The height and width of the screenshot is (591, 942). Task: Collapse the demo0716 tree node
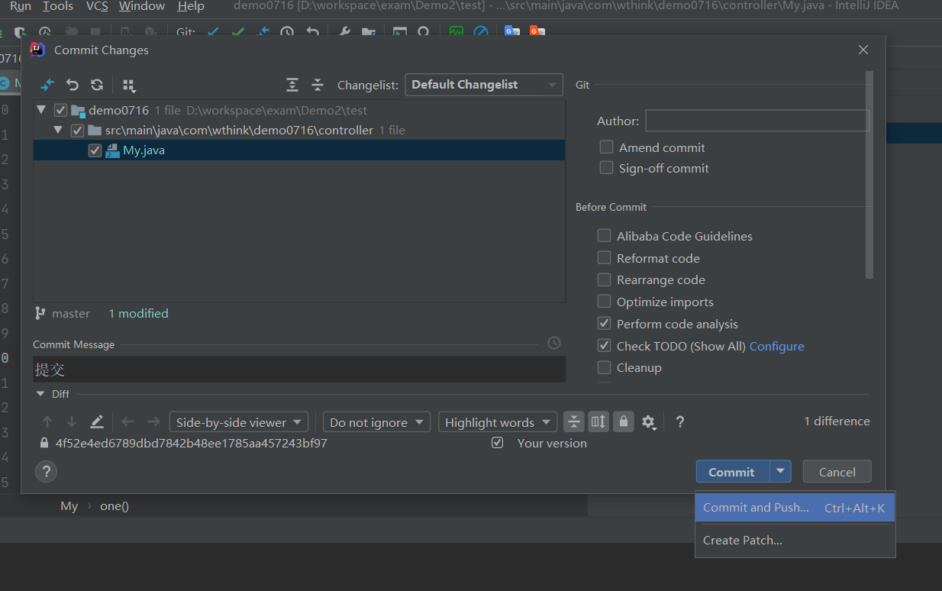click(x=41, y=110)
